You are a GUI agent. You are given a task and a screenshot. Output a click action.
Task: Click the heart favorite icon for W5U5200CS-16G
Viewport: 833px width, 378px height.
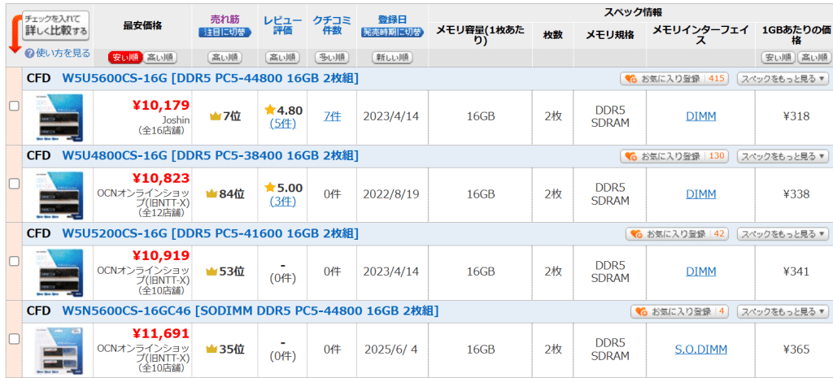tap(636, 234)
